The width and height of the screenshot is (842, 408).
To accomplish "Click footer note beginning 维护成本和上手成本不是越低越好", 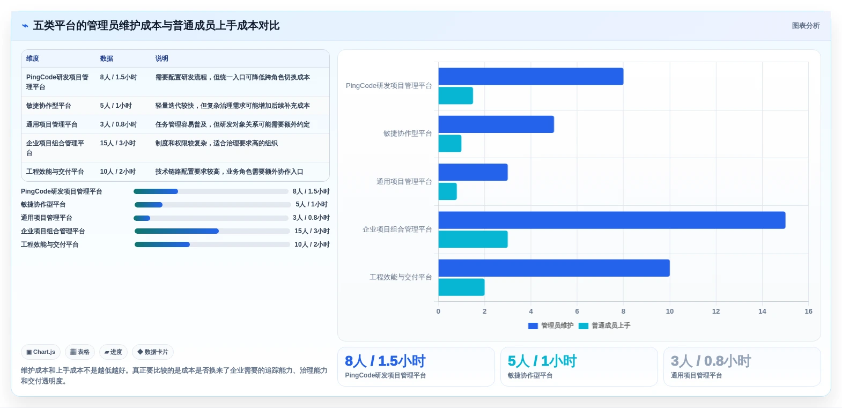I will tap(174, 376).
